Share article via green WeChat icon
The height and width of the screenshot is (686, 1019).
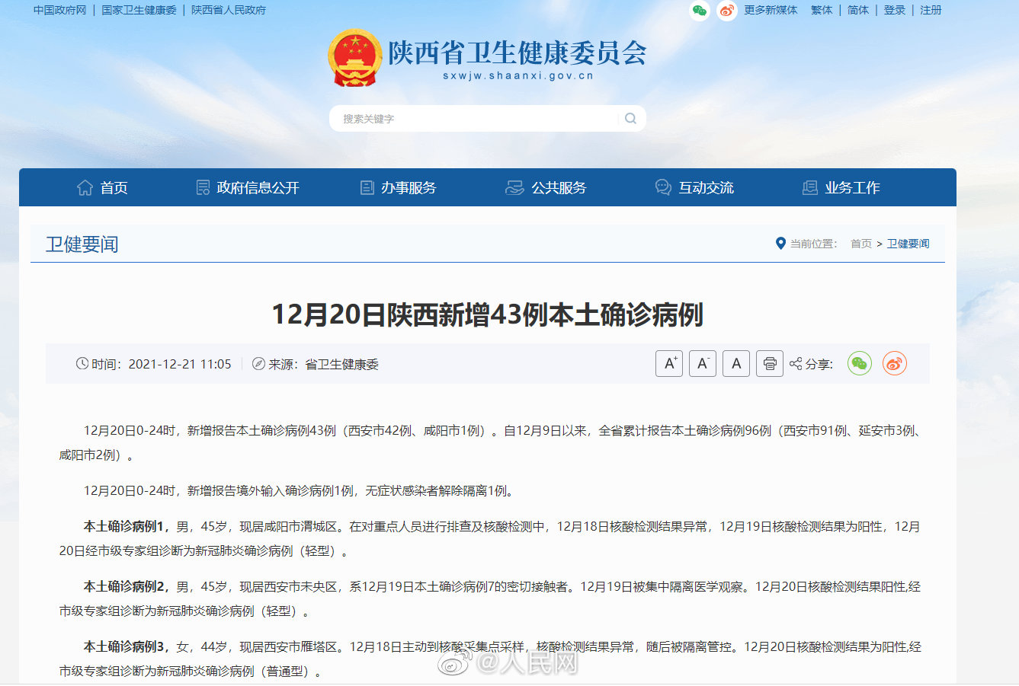[860, 364]
